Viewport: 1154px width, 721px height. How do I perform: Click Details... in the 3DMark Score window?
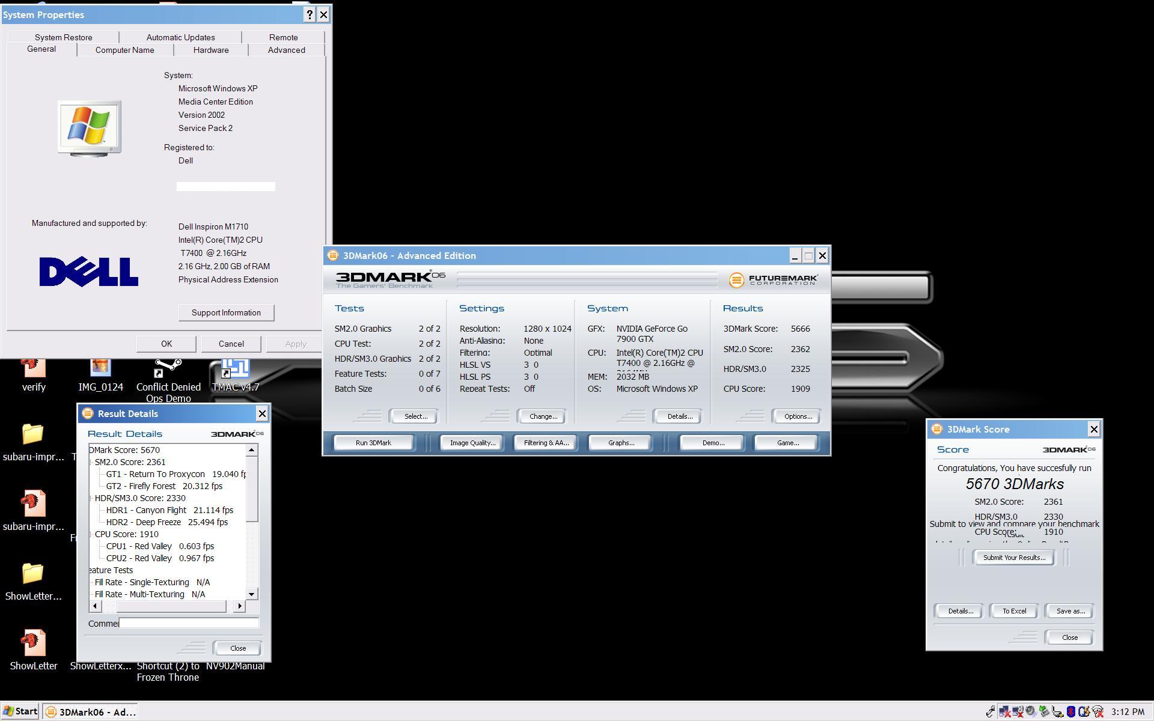(960, 611)
